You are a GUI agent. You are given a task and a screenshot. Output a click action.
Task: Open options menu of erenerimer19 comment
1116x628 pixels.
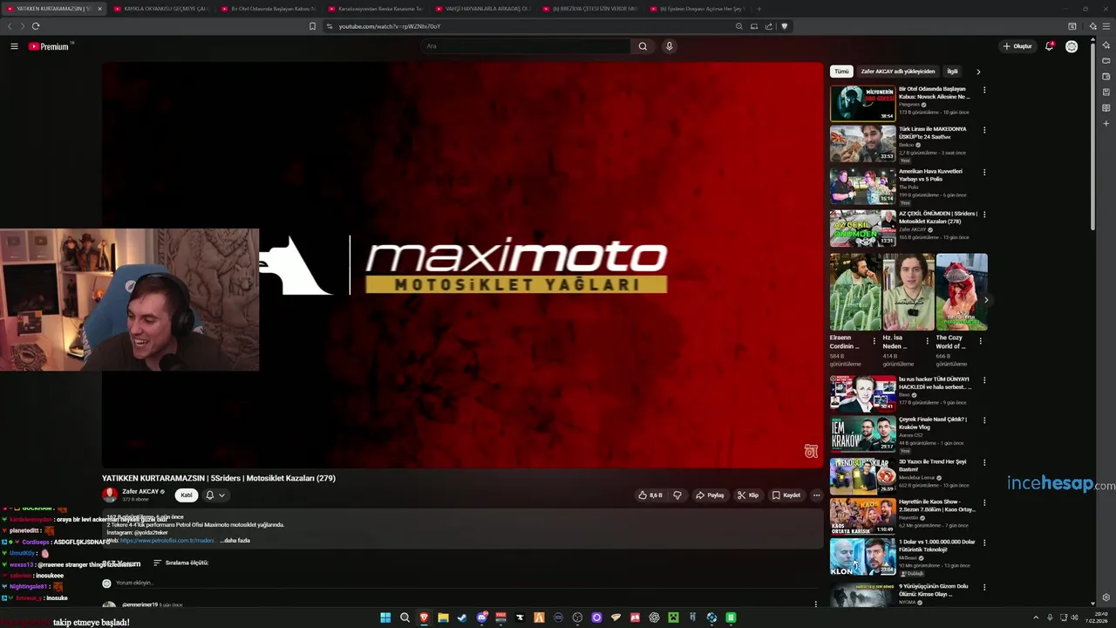point(816,604)
